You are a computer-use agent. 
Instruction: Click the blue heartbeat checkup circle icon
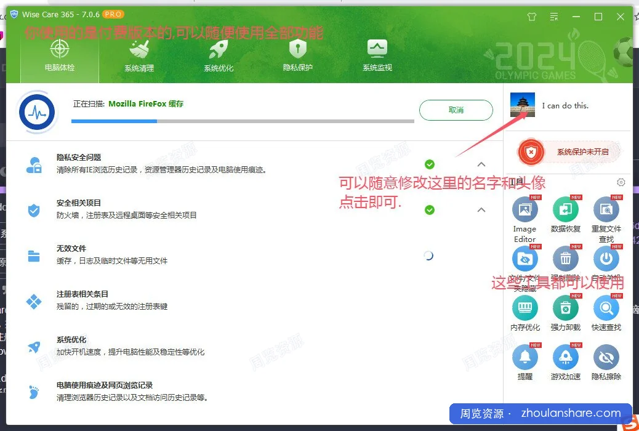37,112
